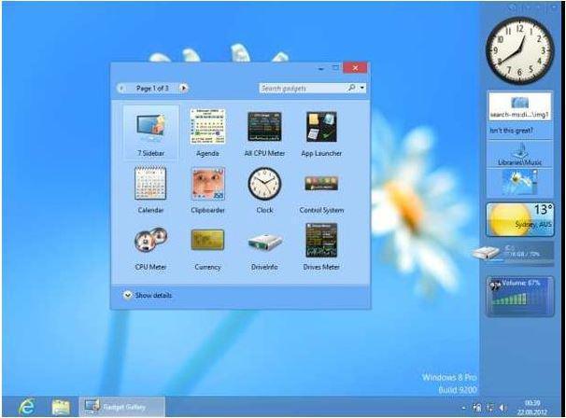566x418 pixels.
Task: Open the search-ms clipboard item in sidebar
Action: (x=520, y=106)
